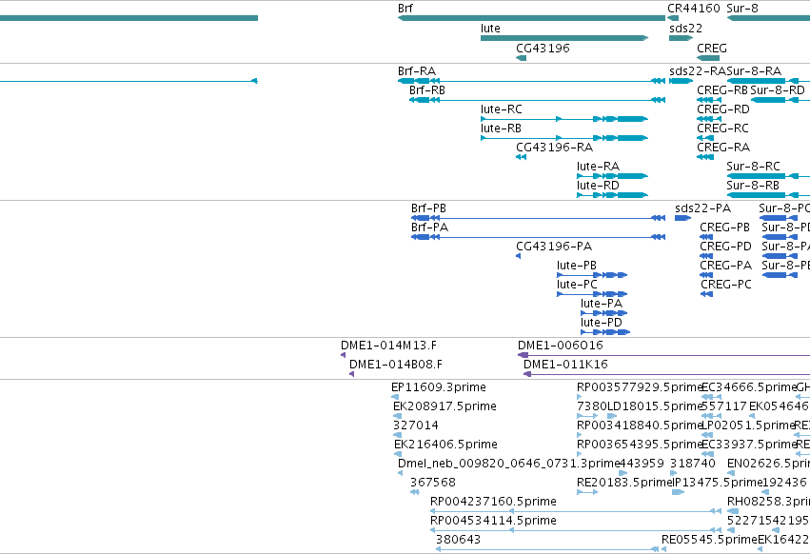Open the Sur-8-RC transcript label
Viewport: 810px width, 554px height.
(753, 167)
